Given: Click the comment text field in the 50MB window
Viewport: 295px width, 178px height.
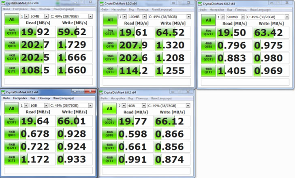Looking at the screenshot, I should click(49, 81).
